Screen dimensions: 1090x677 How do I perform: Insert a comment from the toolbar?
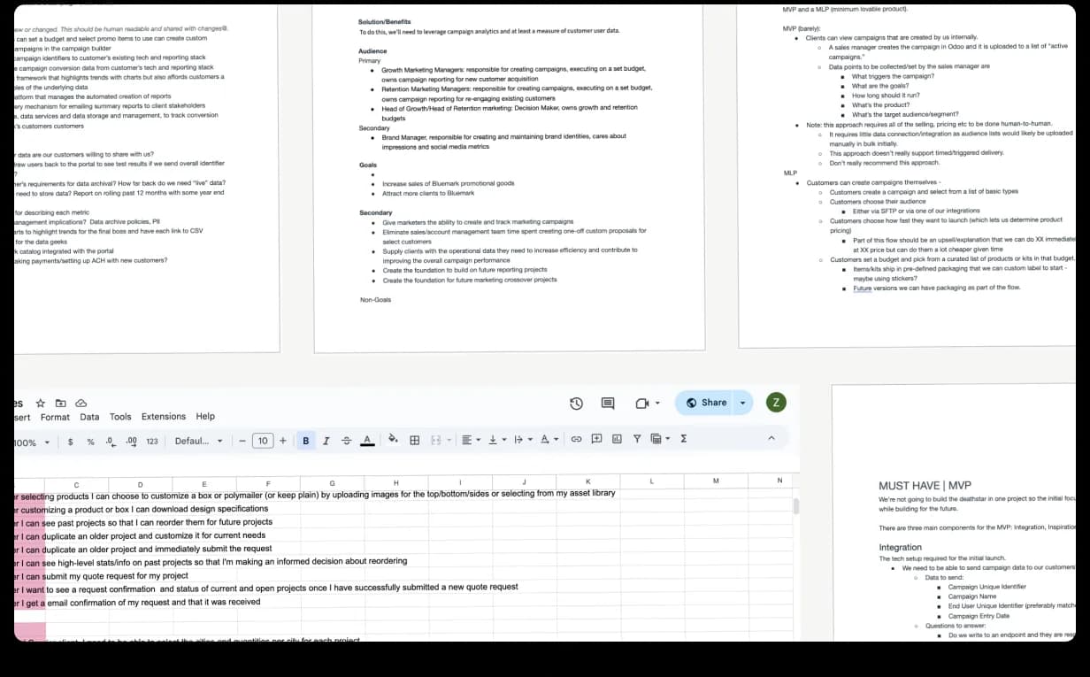click(x=596, y=439)
